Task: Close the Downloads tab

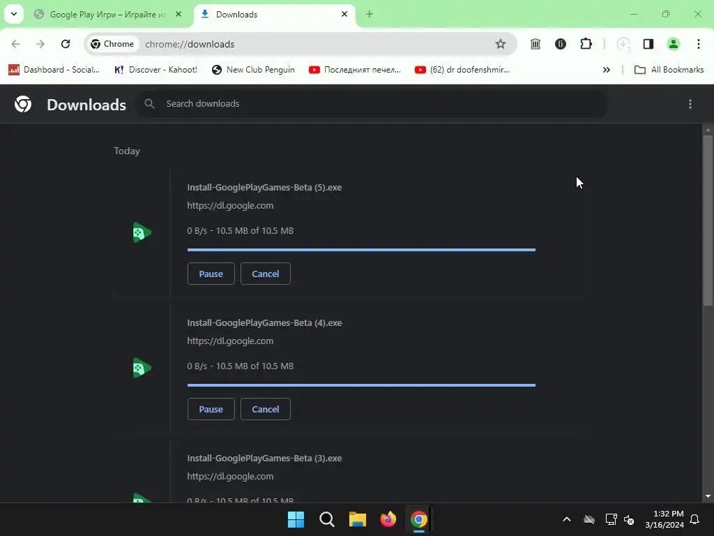Action: pos(344,14)
